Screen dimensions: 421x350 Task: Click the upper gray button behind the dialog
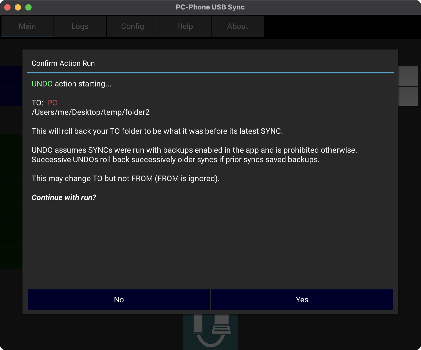(408, 76)
